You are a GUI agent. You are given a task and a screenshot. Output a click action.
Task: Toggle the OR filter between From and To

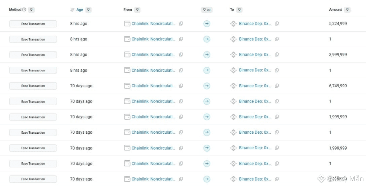[207, 10]
